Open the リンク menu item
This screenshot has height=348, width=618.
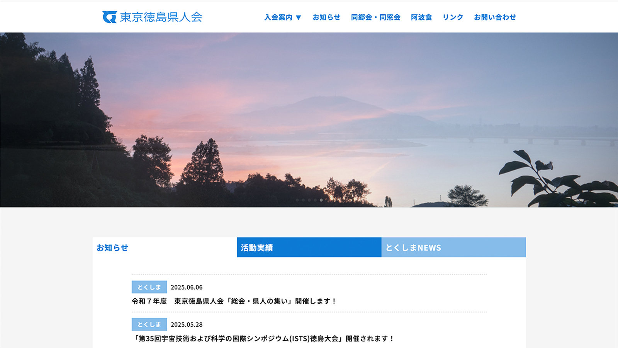pyautogui.click(x=453, y=17)
